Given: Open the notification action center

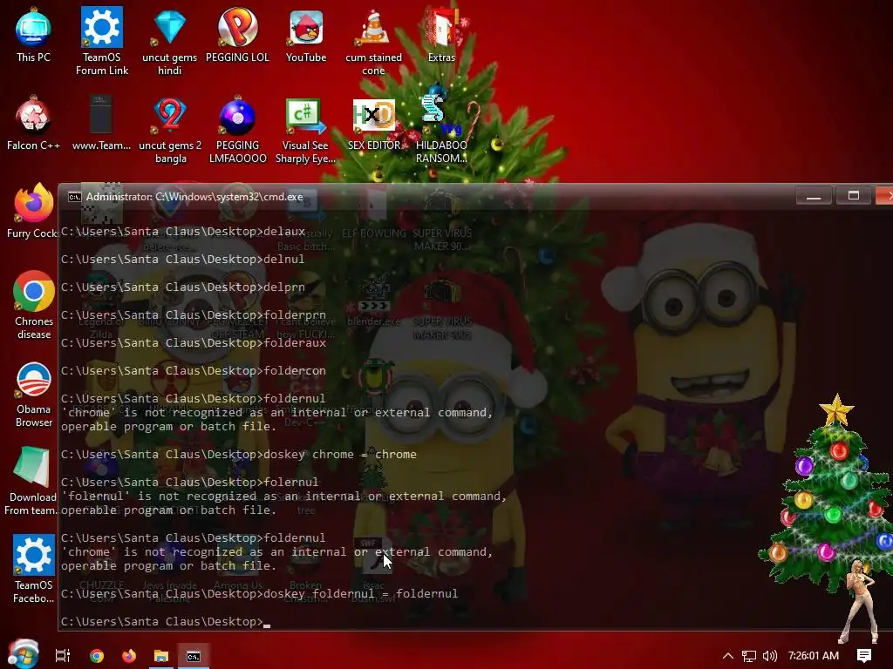Looking at the screenshot, I should click(x=864, y=656).
